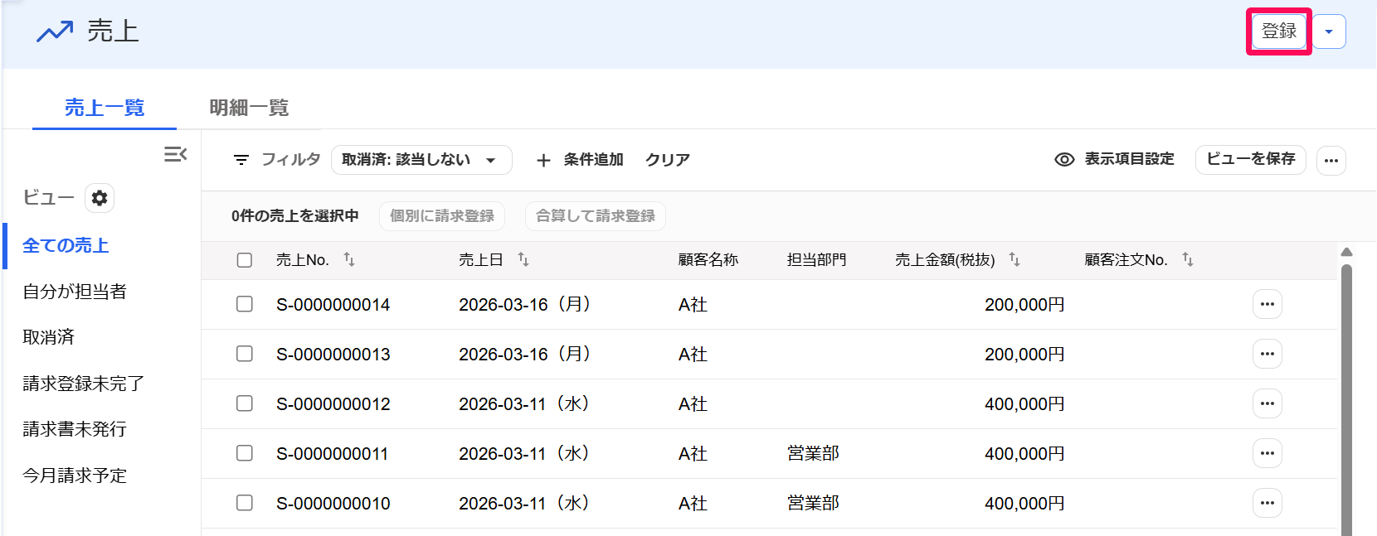Collapse the view sidebar panel
1377x536 pixels.
[175, 154]
